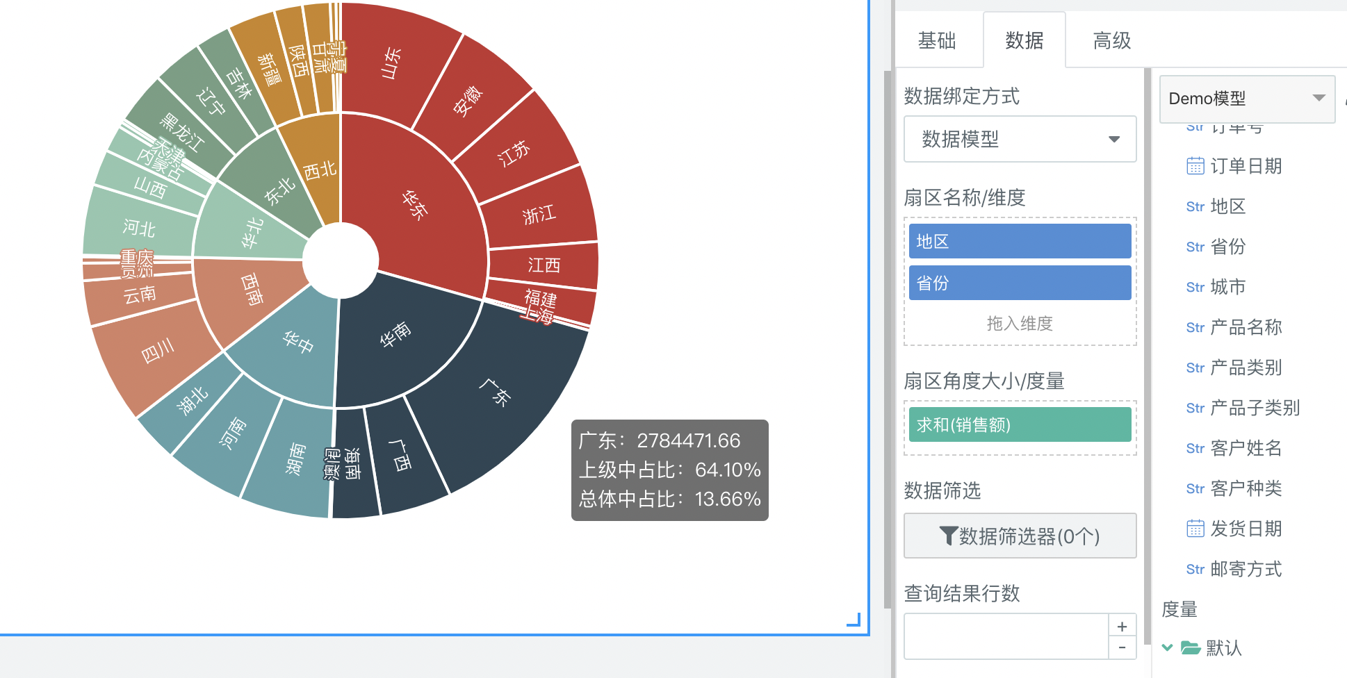Click the 安徽 outer ring sector
The height and width of the screenshot is (678, 1347).
pos(468,100)
